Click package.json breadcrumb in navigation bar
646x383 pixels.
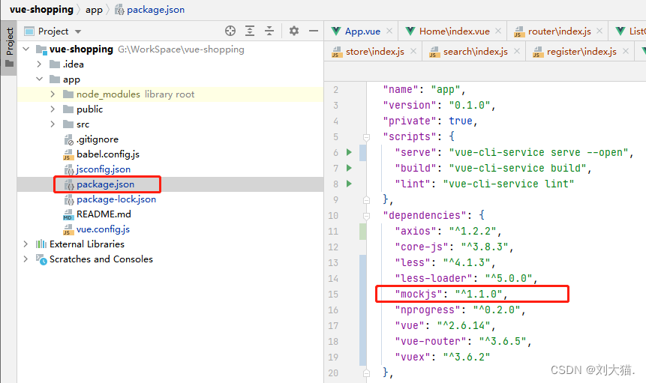(x=149, y=10)
